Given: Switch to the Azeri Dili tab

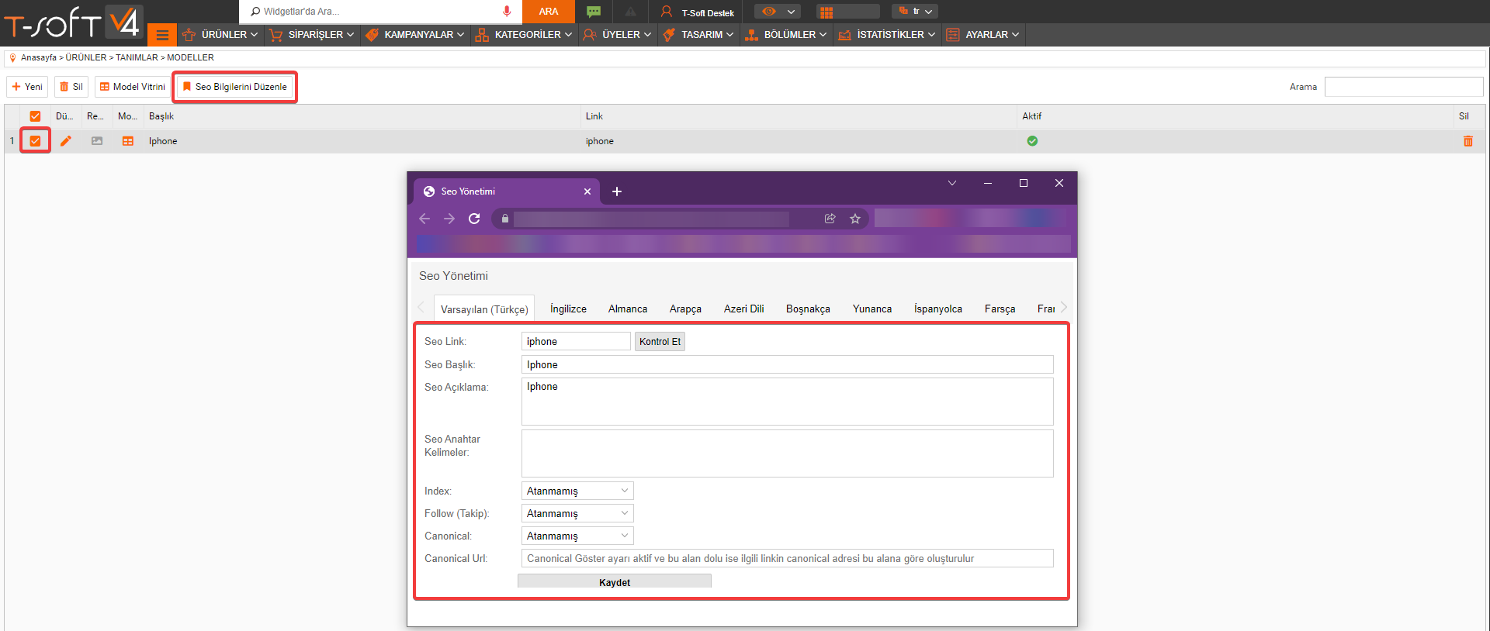Looking at the screenshot, I should point(743,309).
